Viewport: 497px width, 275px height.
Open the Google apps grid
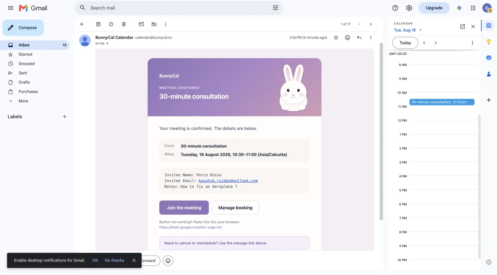pyautogui.click(x=473, y=8)
